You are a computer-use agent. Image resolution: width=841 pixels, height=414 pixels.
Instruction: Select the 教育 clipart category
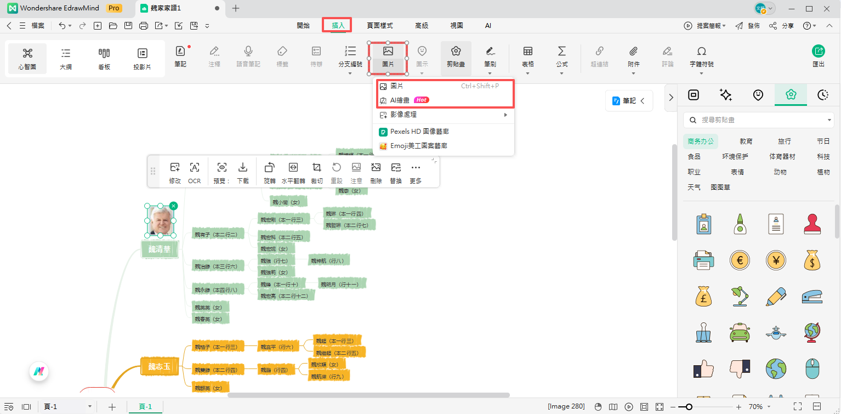746,141
